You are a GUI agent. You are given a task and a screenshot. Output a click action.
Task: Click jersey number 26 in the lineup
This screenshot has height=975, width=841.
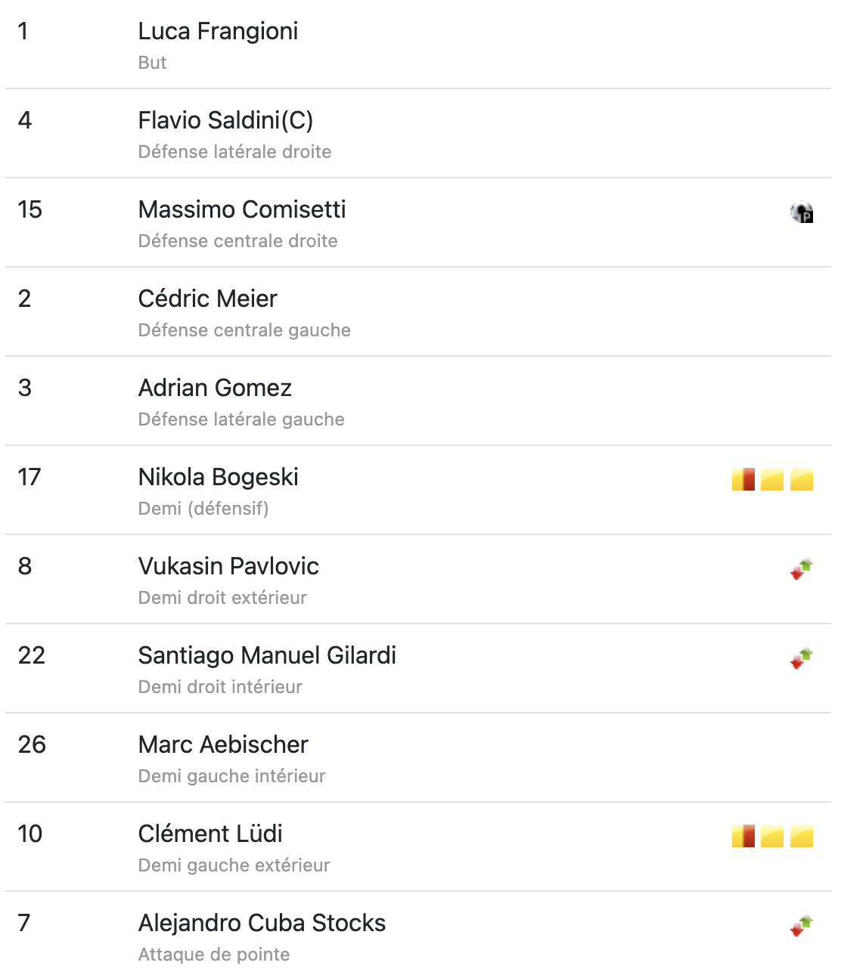[32, 744]
